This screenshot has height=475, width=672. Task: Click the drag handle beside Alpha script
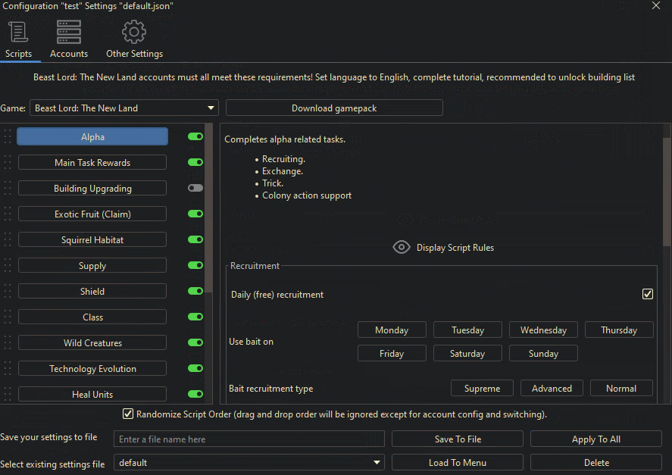tap(8, 137)
